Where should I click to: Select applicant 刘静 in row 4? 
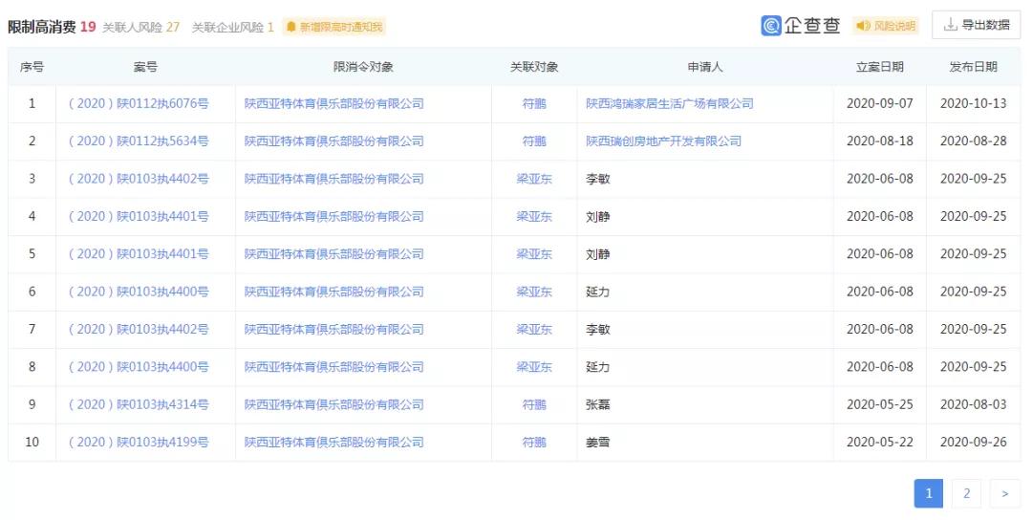[598, 216]
